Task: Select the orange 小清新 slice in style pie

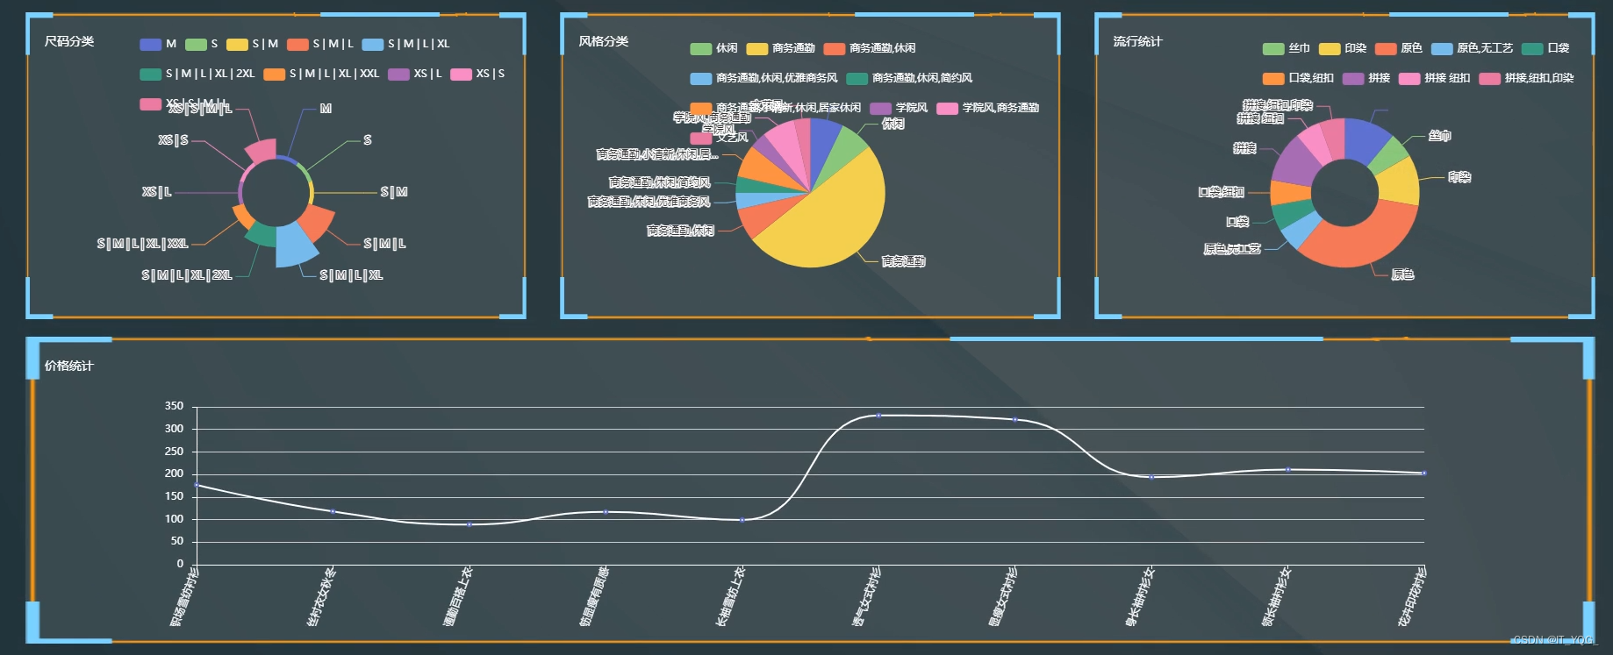Action: 760,167
